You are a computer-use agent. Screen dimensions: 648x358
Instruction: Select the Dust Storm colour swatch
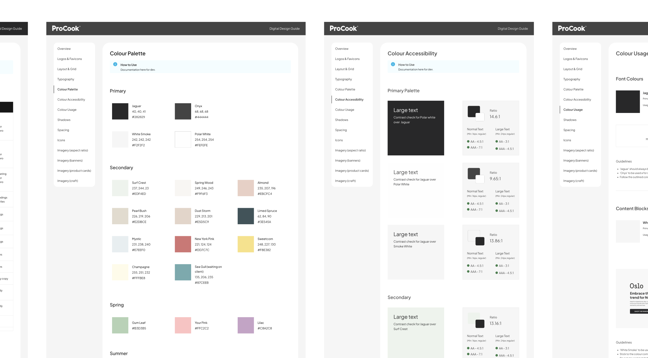click(x=183, y=216)
